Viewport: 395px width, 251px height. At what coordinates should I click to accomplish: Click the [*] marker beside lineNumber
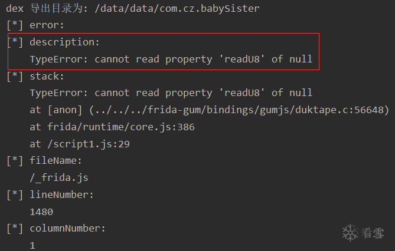15,194
